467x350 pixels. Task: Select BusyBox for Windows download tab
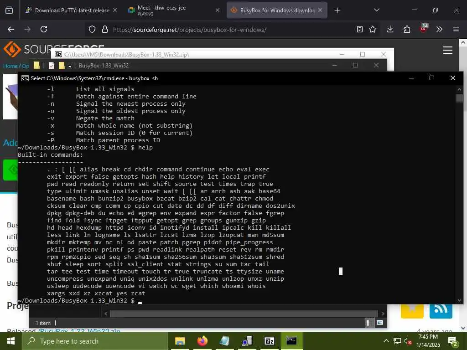277,10
